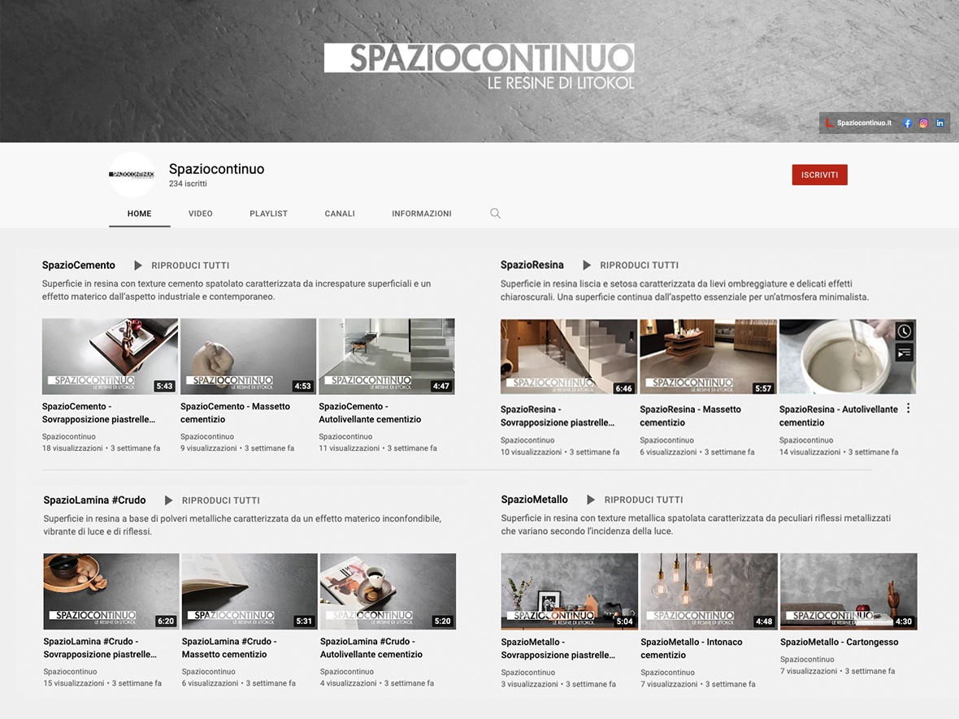The image size is (959, 719).
Task: Open the SpazioMetallo playlist title
Action: point(535,500)
